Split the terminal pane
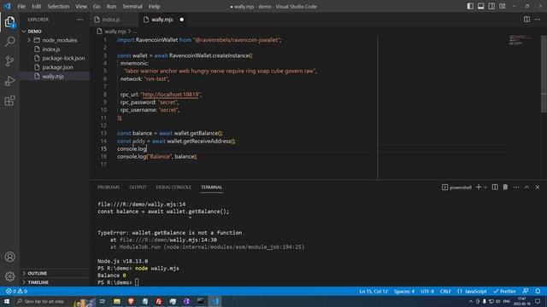 (x=495, y=188)
